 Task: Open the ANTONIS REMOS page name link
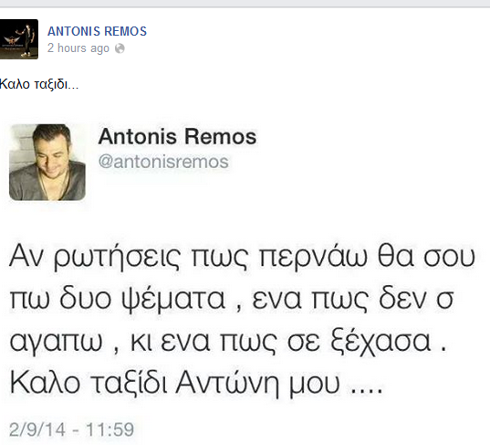pyautogui.click(x=97, y=31)
